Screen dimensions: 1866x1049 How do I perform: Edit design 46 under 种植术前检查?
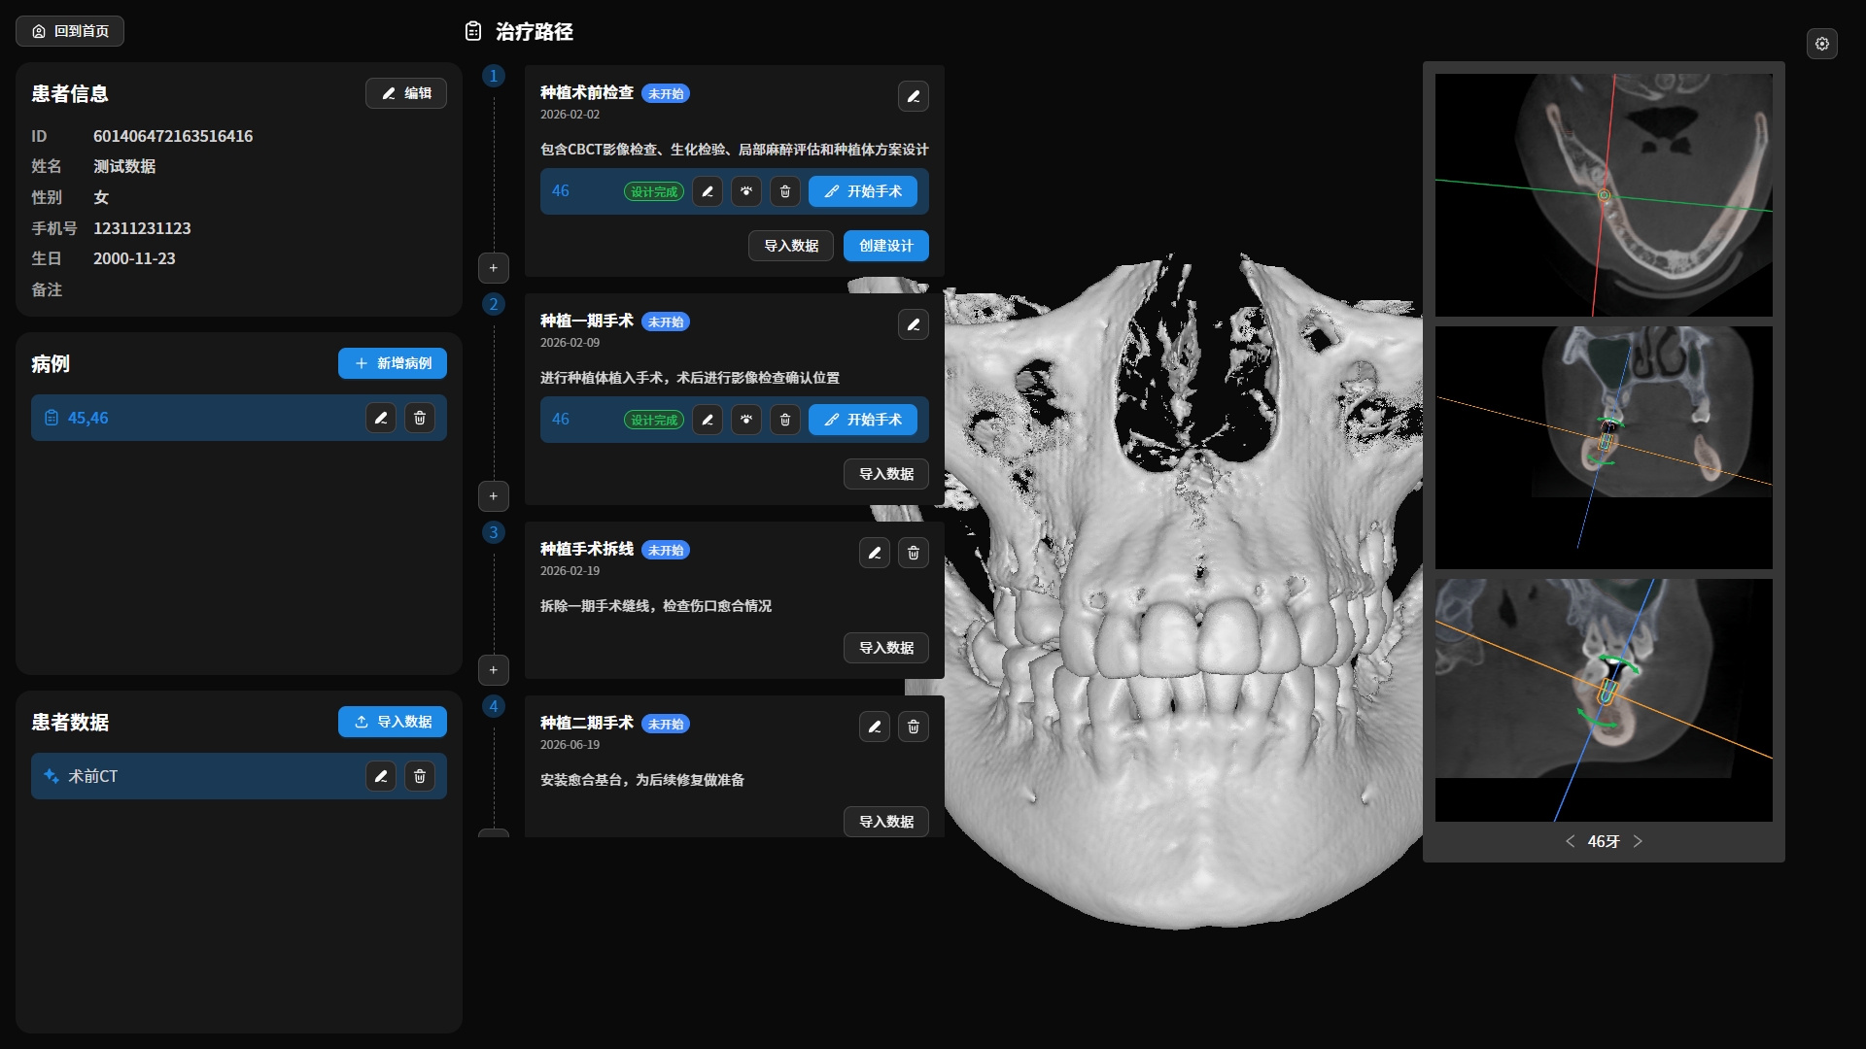707,191
